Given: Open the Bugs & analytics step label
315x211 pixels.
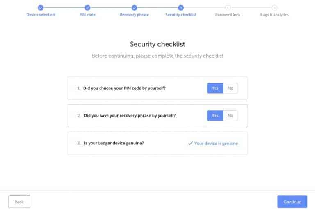Looking at the screenshot, I should tap(274, 15).
